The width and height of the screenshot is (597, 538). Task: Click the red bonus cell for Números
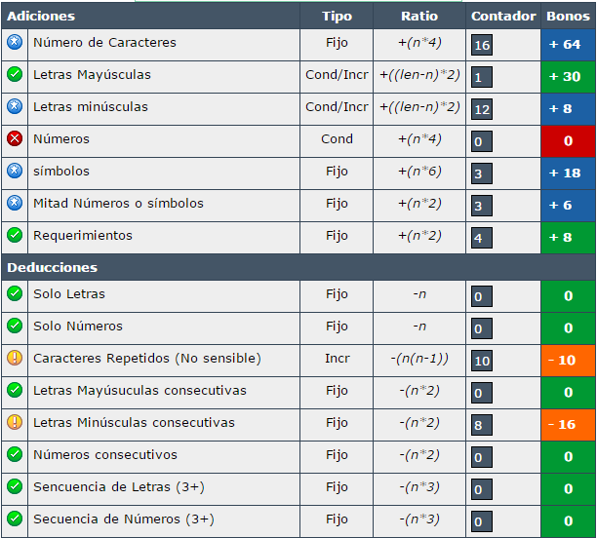pyautogui.click(x=568, y=141)
